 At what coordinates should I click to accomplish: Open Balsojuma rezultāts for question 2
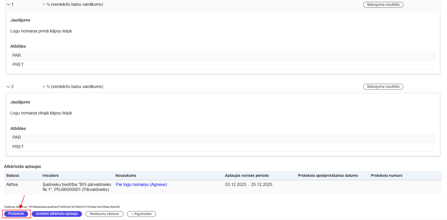coord(383,87)
